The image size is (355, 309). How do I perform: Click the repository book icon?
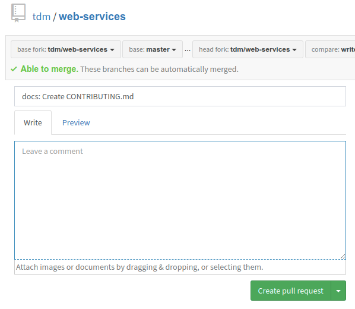click(x=18, y=13)
